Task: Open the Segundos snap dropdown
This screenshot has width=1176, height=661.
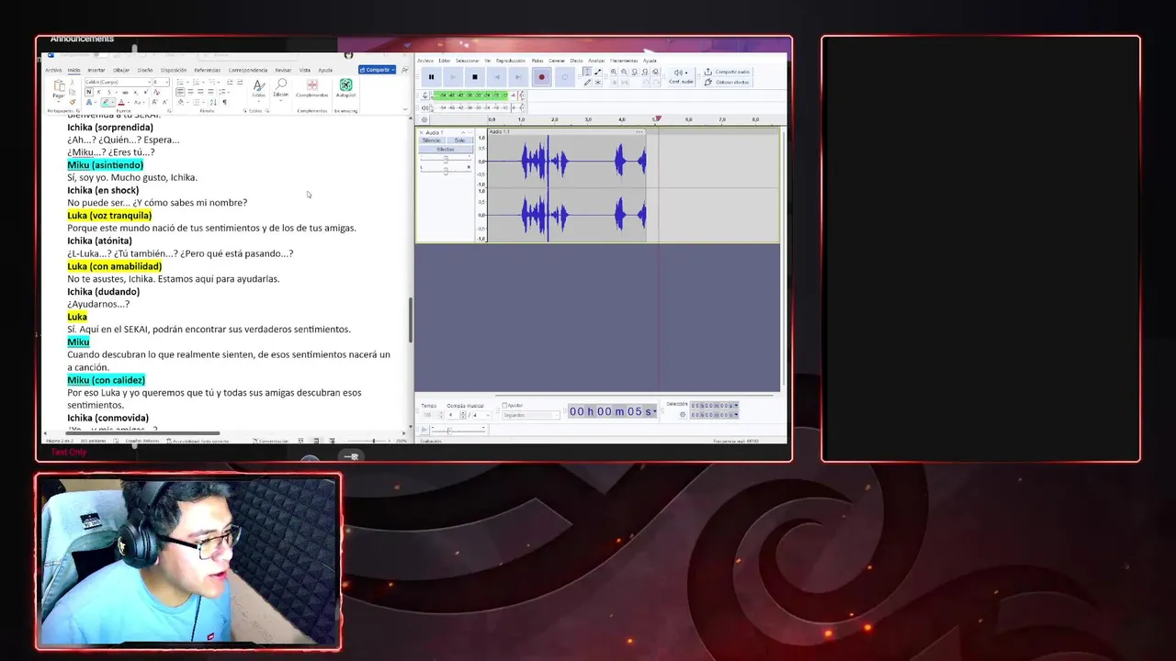Action: pyautogui.click(x=531, y=415)
